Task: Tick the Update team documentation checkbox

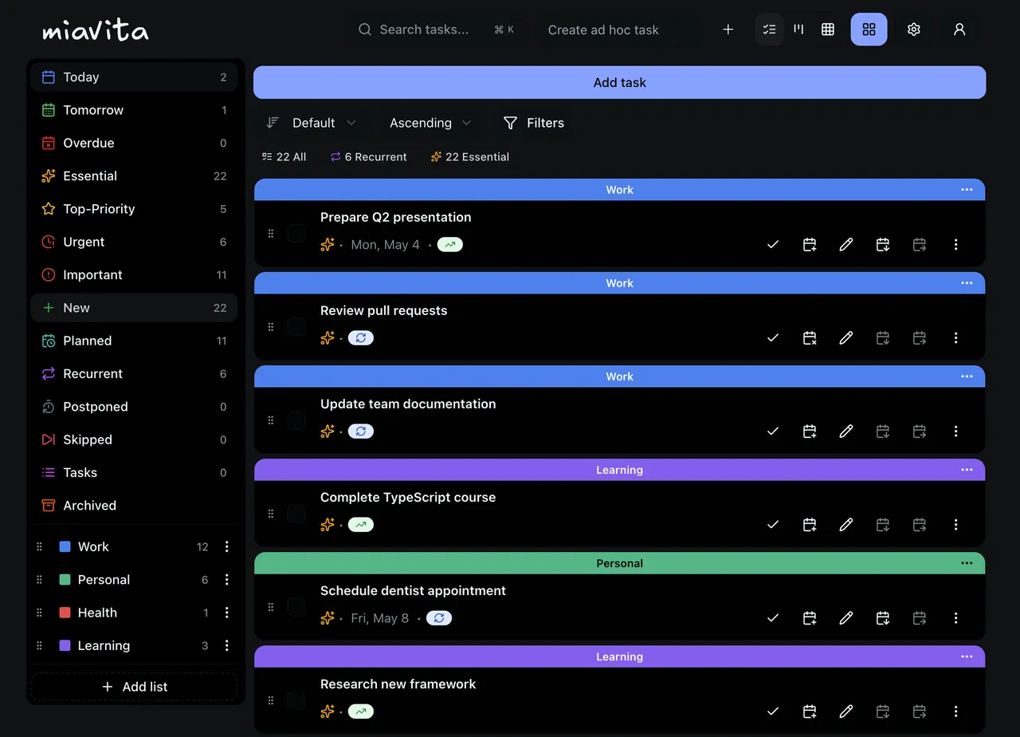Action: click(x=296, y=420)
